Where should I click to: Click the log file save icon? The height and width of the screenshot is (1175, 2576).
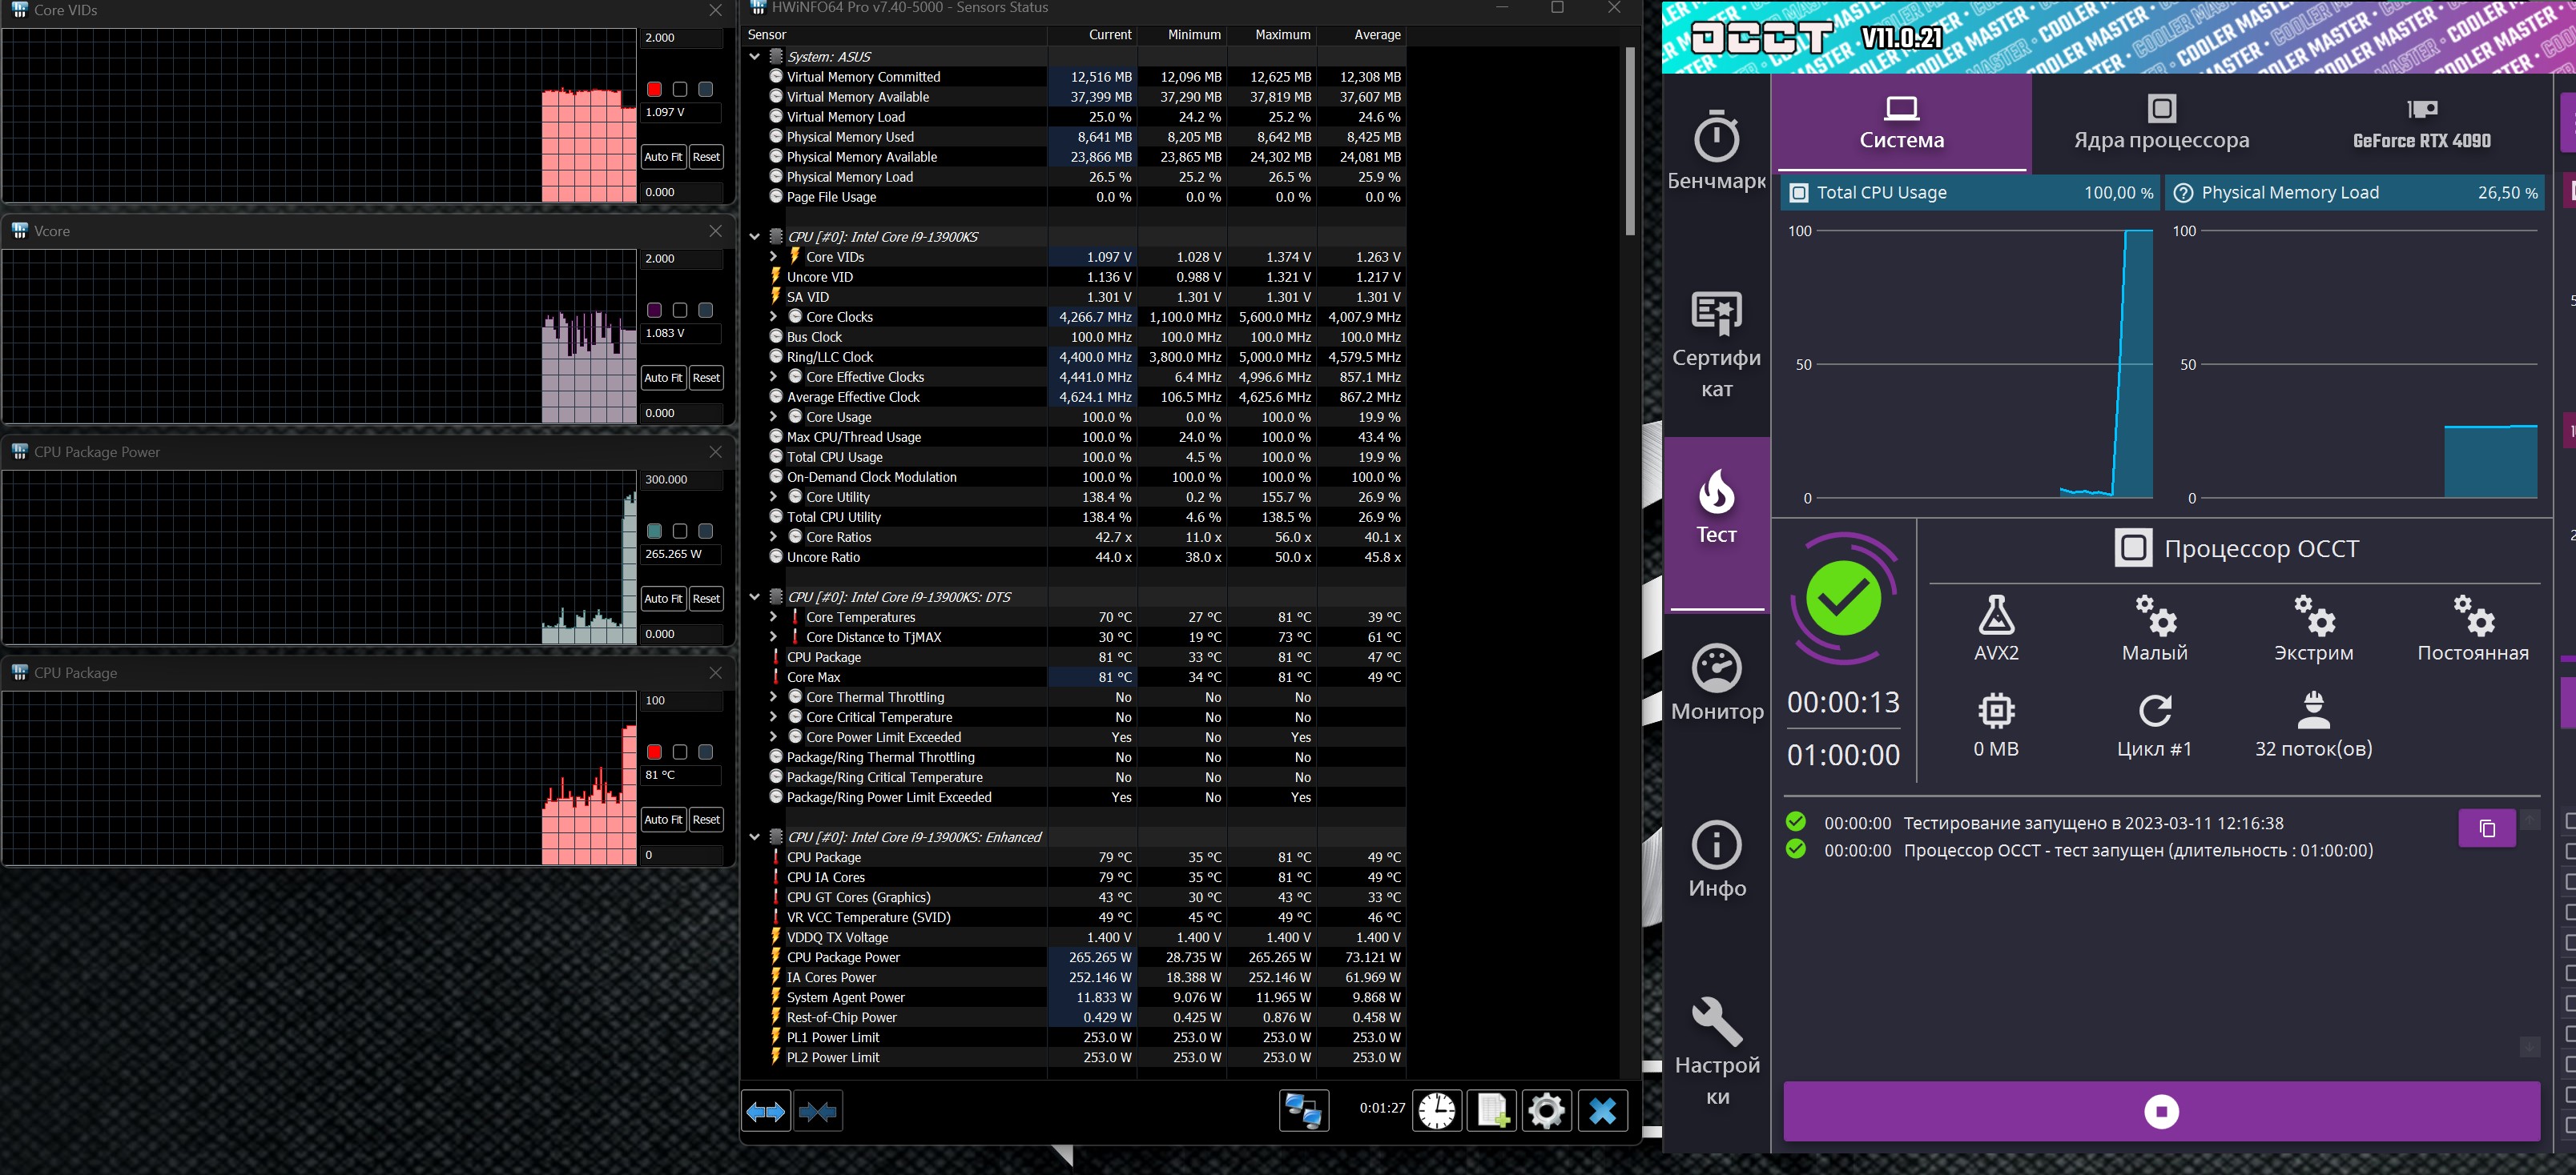coord(1491,1110)
